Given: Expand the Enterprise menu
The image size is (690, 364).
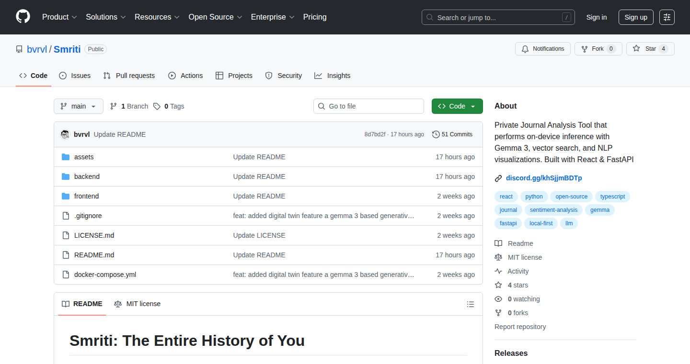Looking at the screenshot, I should click(x=273, y=17).
